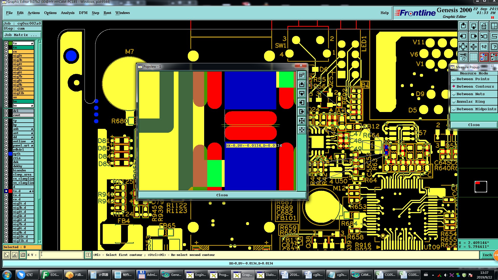Image resolution: width=498 pixels, height=280 pixels.
Task: Click the Inch units selector
Action: click(487, 255)
